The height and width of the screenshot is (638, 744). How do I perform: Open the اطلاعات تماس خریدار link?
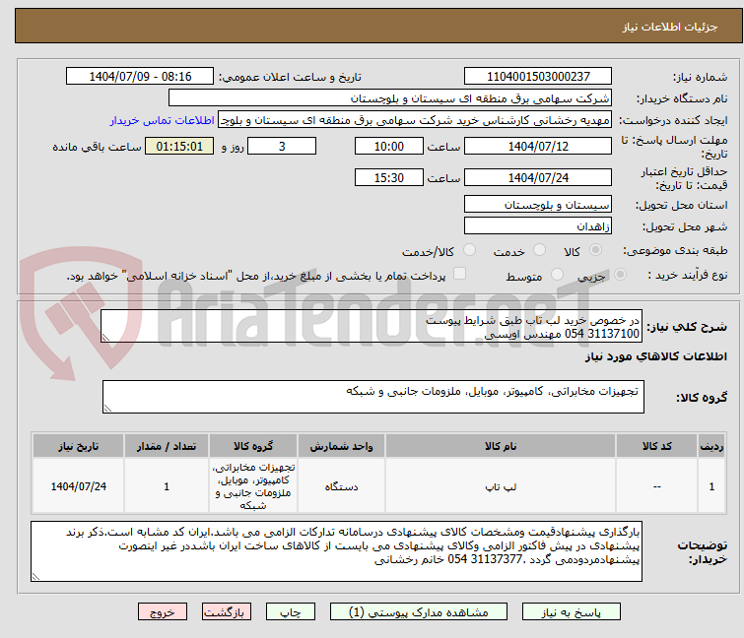[x=163, y=120]
